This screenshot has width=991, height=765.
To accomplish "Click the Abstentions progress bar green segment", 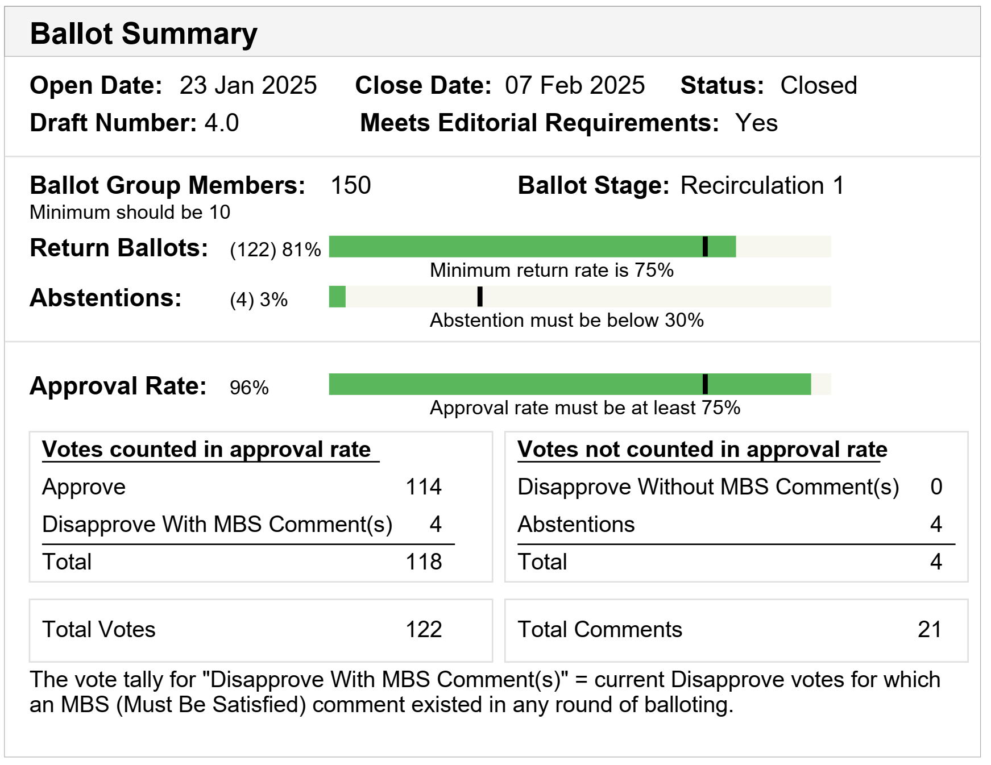I will coord(337,297).
